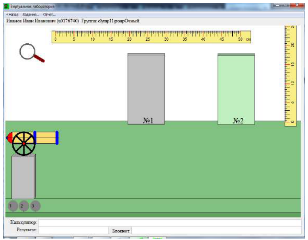Close the Virtual Laboratory window
The image size is (308, 240).
click(297, 5)
